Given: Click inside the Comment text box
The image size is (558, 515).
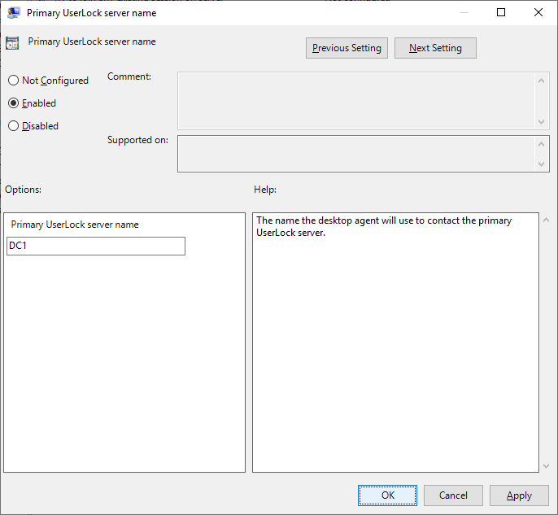Looking at the screenshot, I should click(356, 101).
